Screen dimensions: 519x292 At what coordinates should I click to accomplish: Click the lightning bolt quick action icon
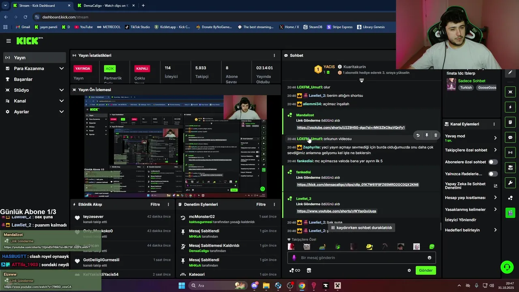510,107
